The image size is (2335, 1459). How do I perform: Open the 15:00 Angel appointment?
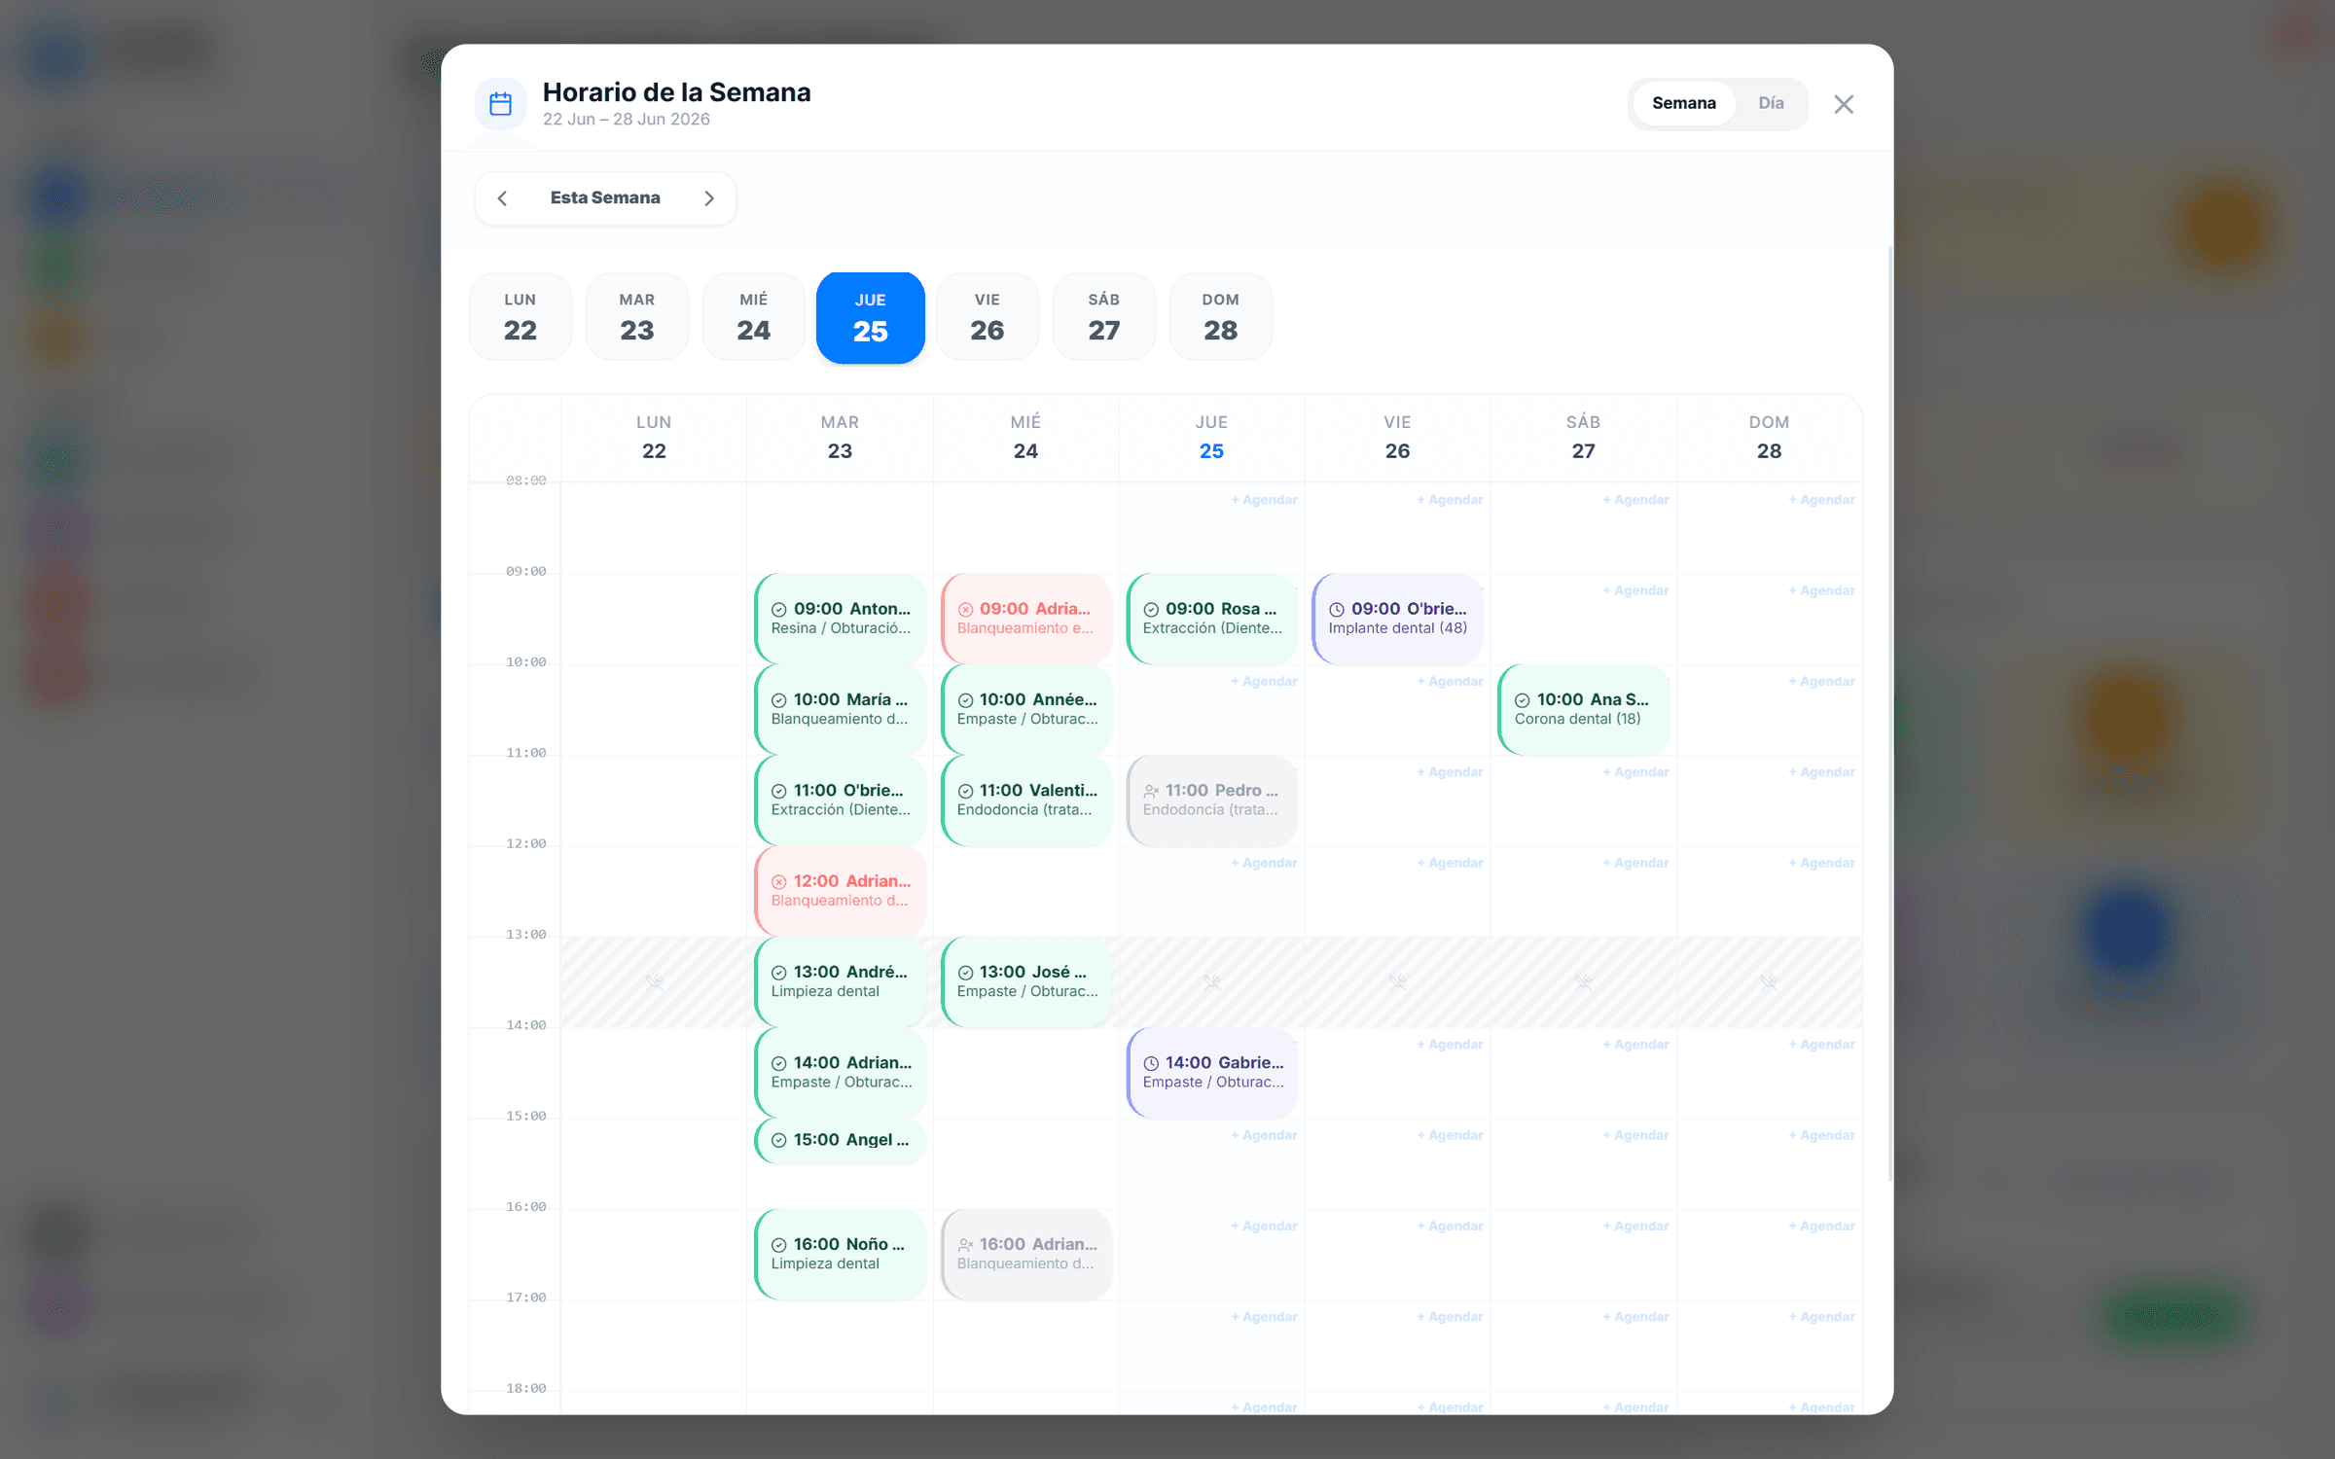pyautogui.click(x=841, y=1140)
